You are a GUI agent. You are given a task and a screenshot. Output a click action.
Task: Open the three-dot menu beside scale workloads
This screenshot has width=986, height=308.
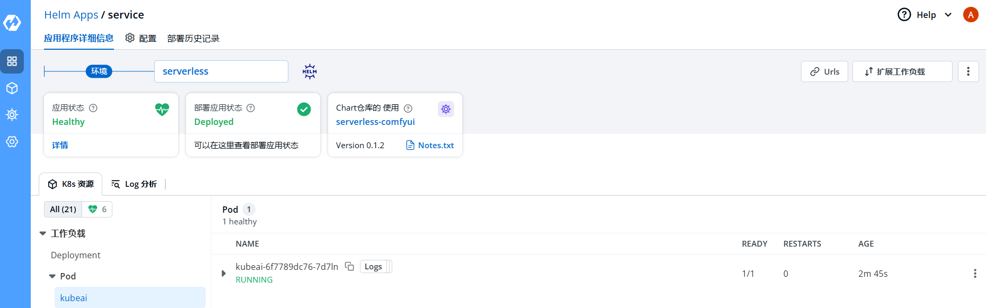(x=968, y=71)
